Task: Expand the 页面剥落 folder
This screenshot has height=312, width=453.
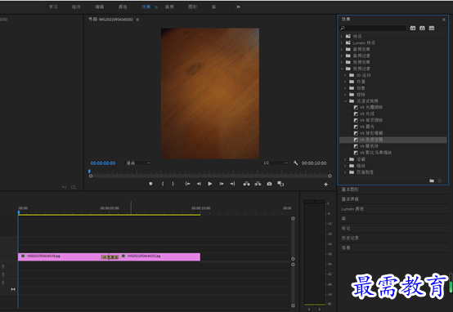Action: [x=345, y=172]
